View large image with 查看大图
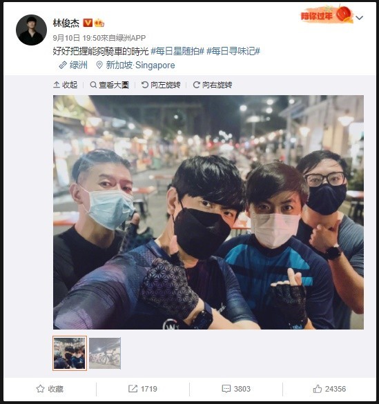Image resolution: width=379 pixels, height=404 pixels. (x=109, y=85)
